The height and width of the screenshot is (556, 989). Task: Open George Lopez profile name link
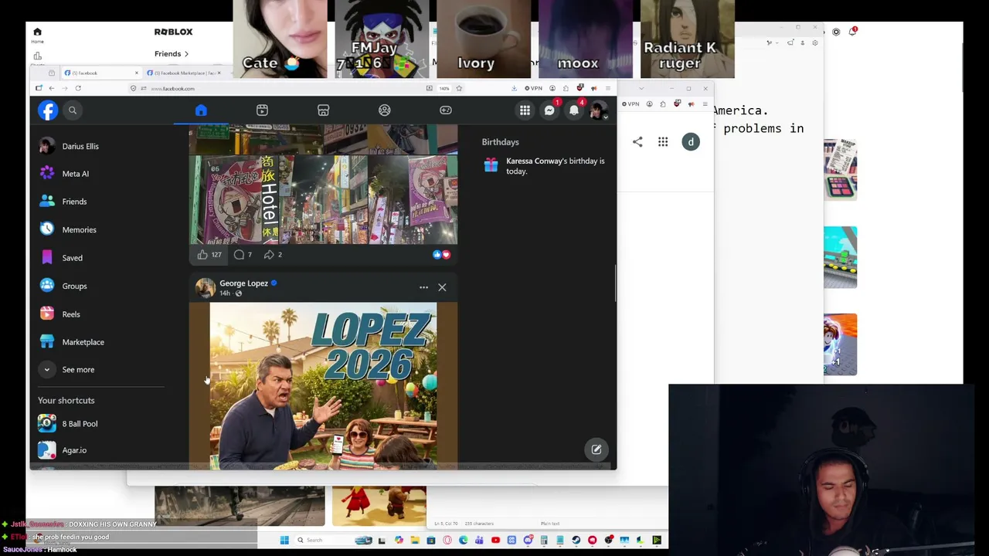point(243,283)
